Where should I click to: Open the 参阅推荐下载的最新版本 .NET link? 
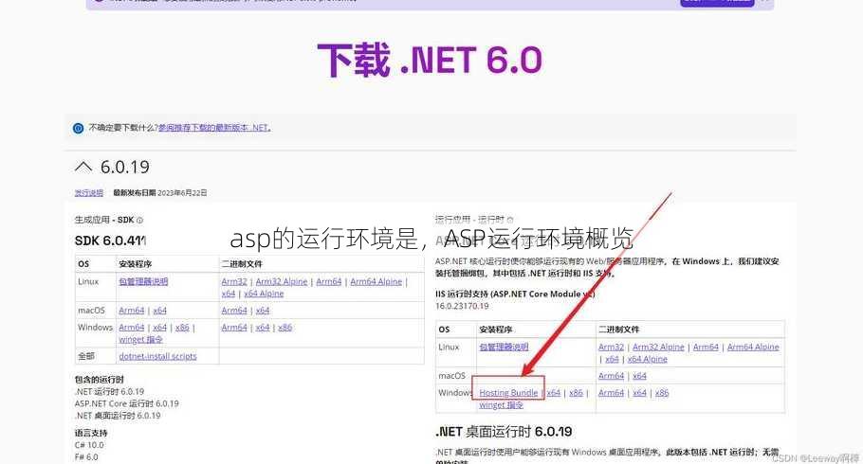[214, 128]
